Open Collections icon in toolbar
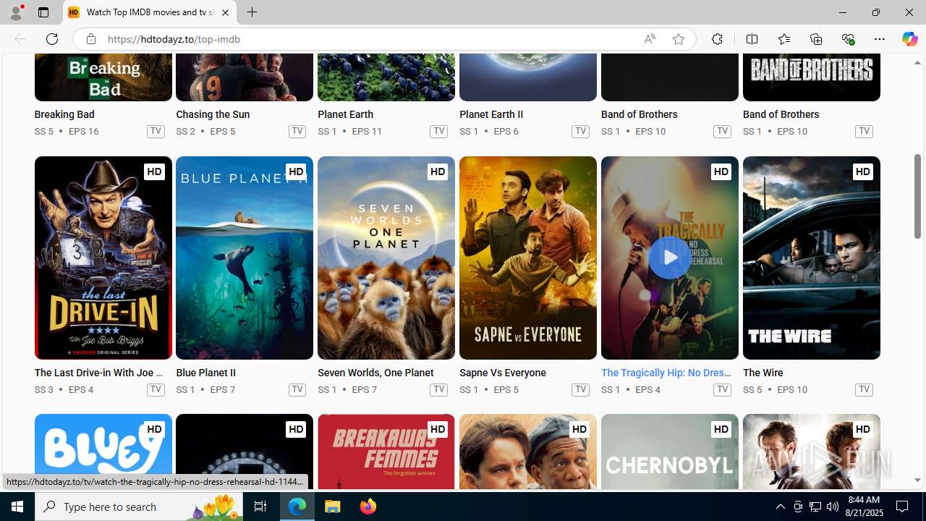This screenshot has width=926, height=521. pos(815,39)
